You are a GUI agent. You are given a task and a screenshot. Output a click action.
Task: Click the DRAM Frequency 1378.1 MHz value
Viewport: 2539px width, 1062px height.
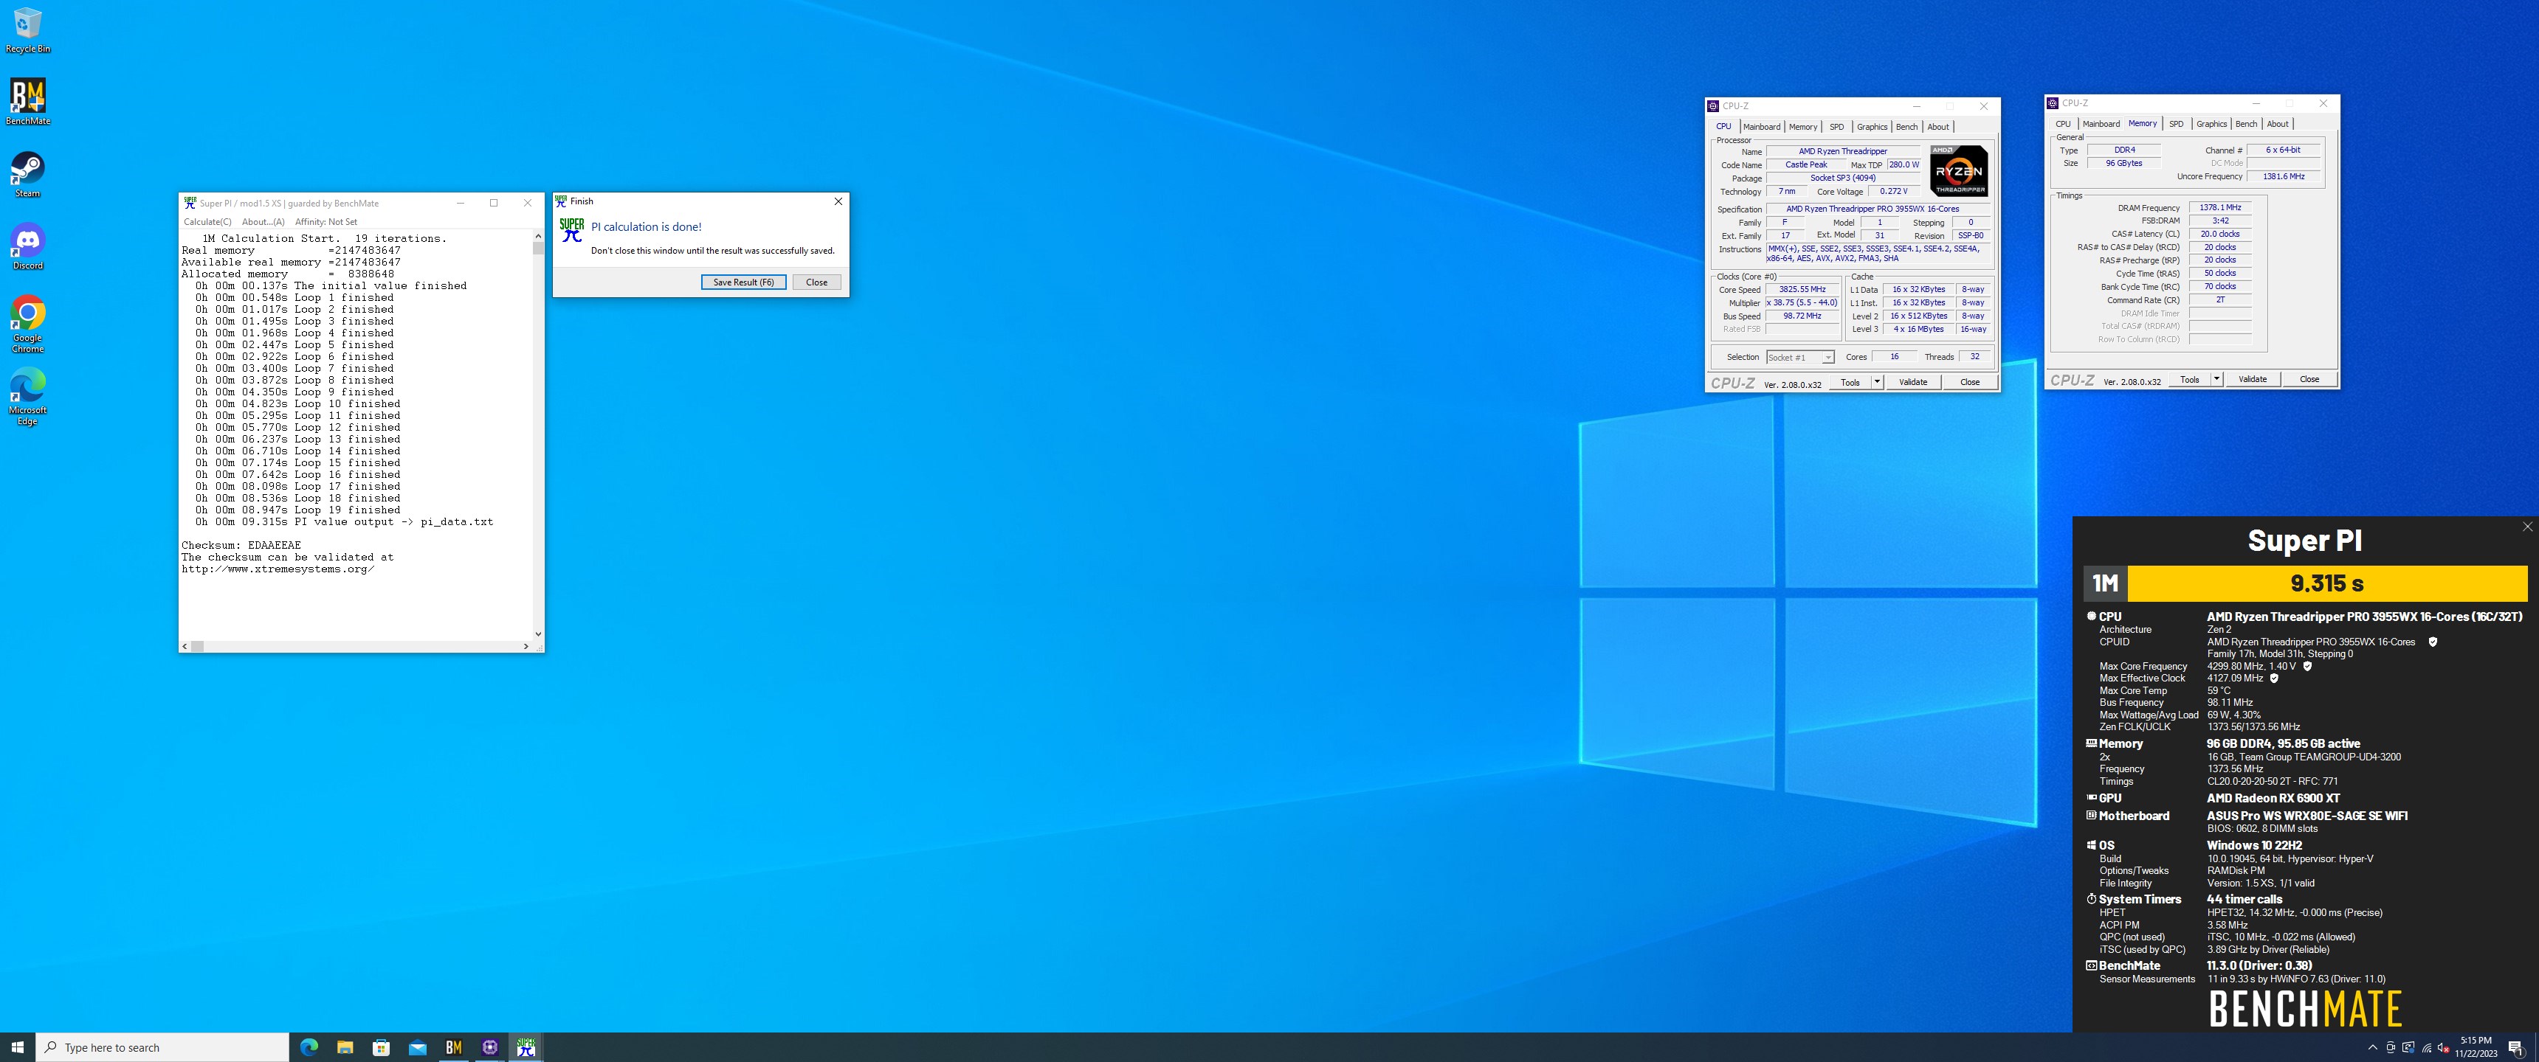2219,208
